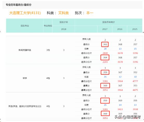Click 英语 2015 lowest score 355

pyautogui.click(x=135, y=100)
